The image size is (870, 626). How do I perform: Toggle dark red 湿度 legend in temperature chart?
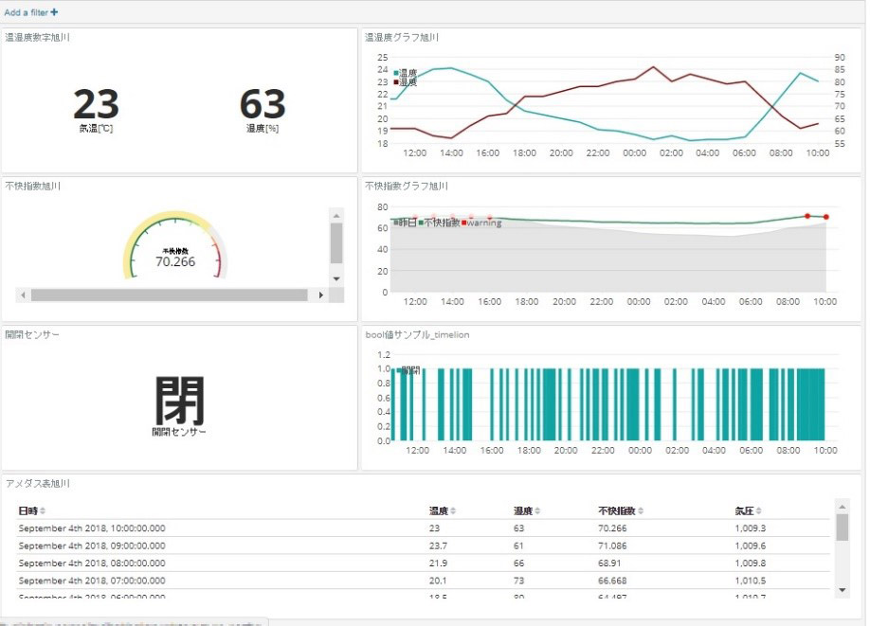407,82
